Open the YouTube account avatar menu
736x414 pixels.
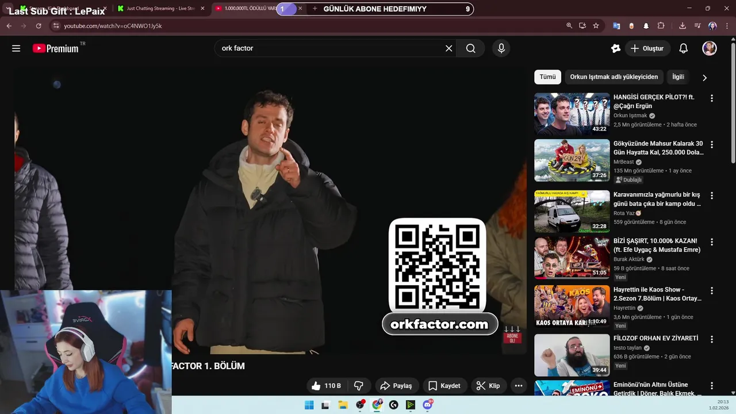[x=710, y=48]
